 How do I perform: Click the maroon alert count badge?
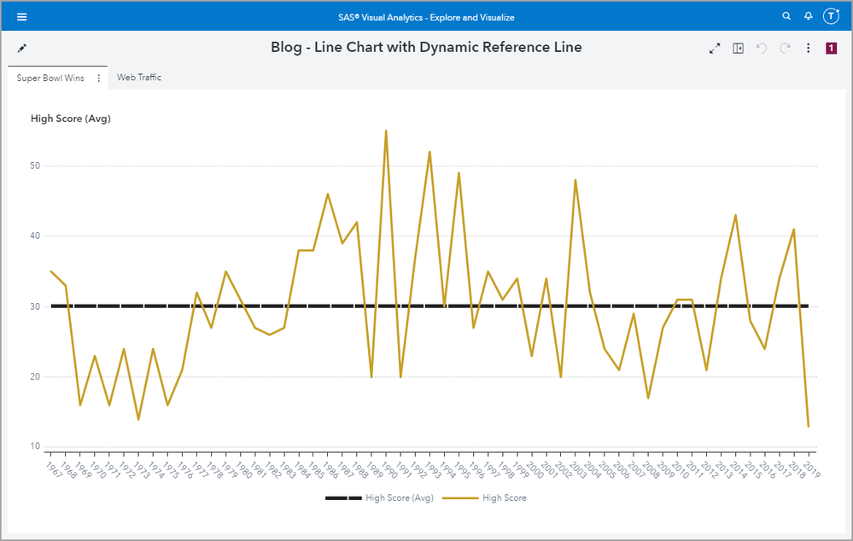pos(831,49)
